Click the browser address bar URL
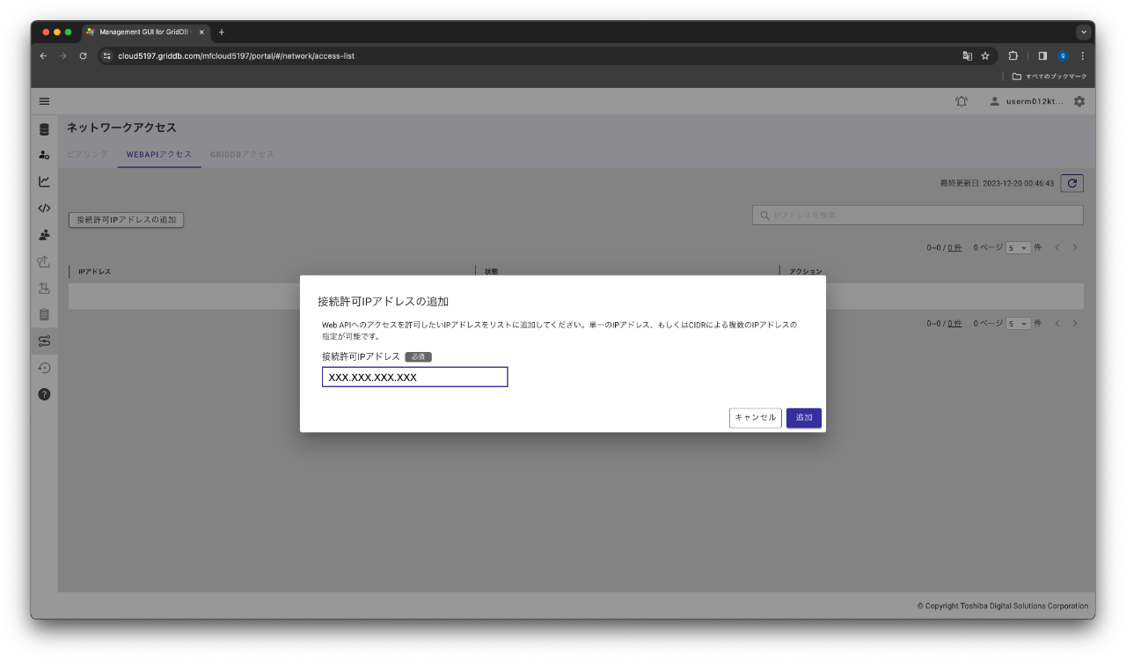Screen dimensions: 1126x660 click(x=236, y=55)
